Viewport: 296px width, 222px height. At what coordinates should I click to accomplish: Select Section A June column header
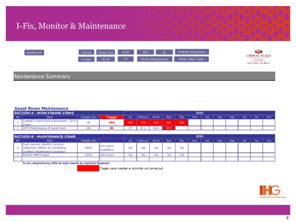(195, 117)
